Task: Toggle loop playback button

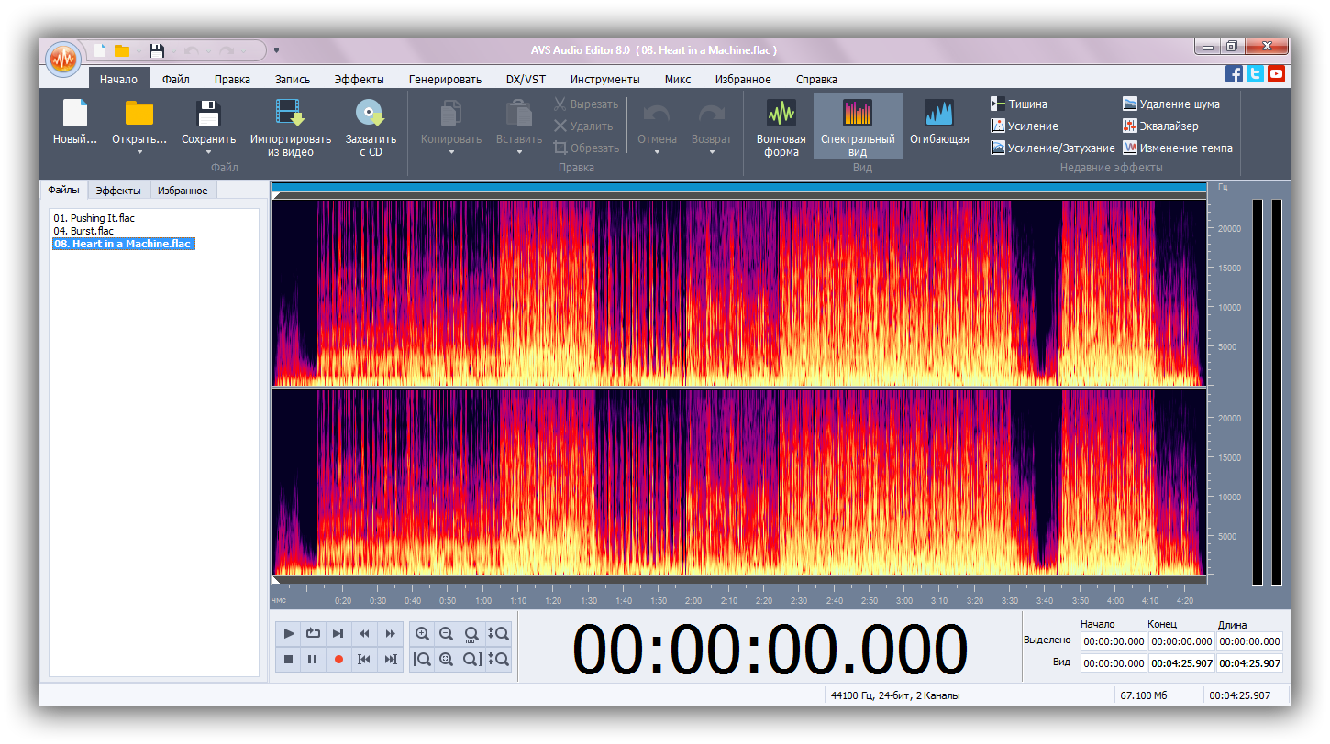Action: tap(314, 633)
